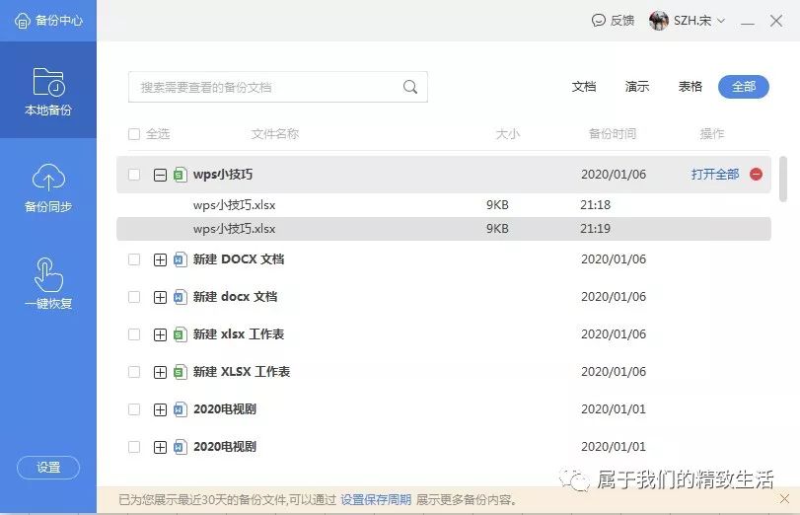Tick the 全选 select-all checkbox
Image resolution: width=800 pixels, height=515 pixels.
point(134,134)
